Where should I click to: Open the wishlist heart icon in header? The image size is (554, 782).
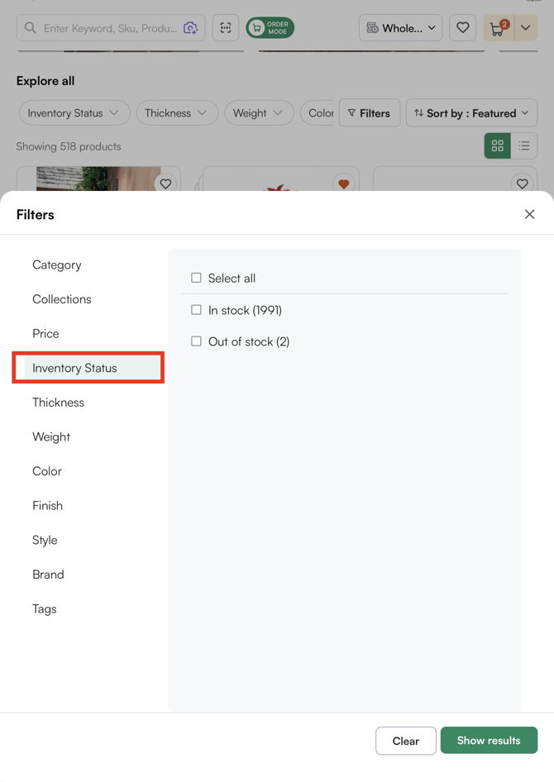click(462, 27)
